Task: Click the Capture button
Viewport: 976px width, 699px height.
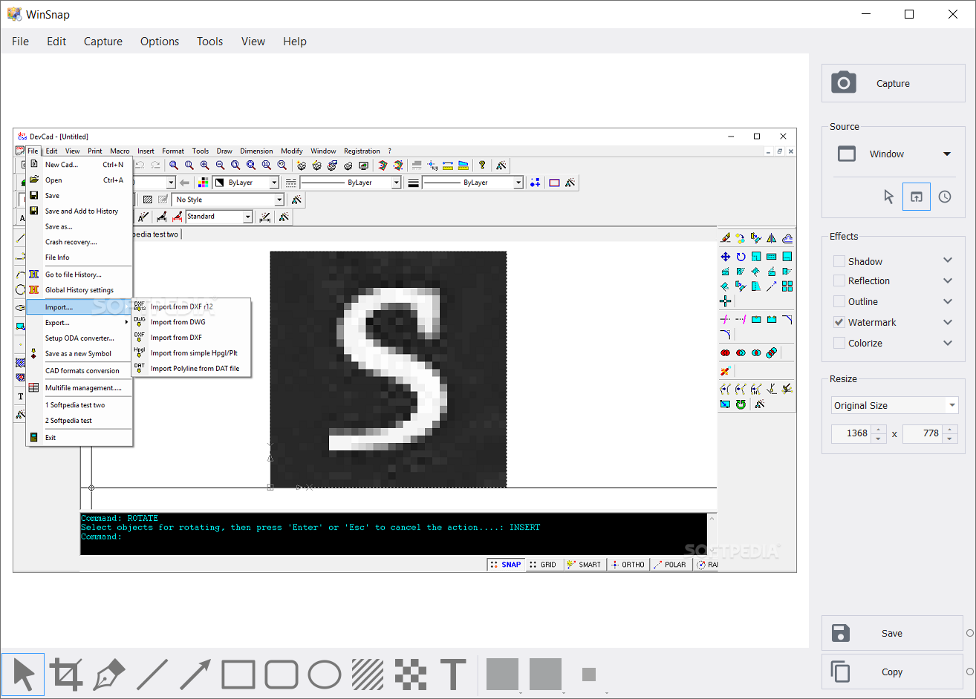Action: [894, 83]
